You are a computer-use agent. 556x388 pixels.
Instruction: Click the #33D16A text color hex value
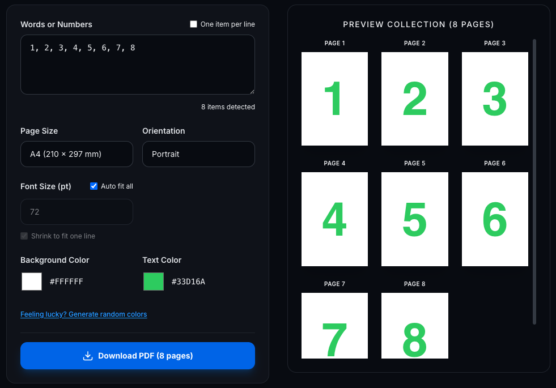click(188, 282)
